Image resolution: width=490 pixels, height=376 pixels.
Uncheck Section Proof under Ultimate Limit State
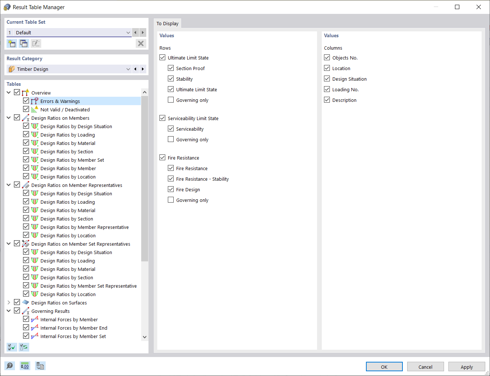tap(170, 68)
